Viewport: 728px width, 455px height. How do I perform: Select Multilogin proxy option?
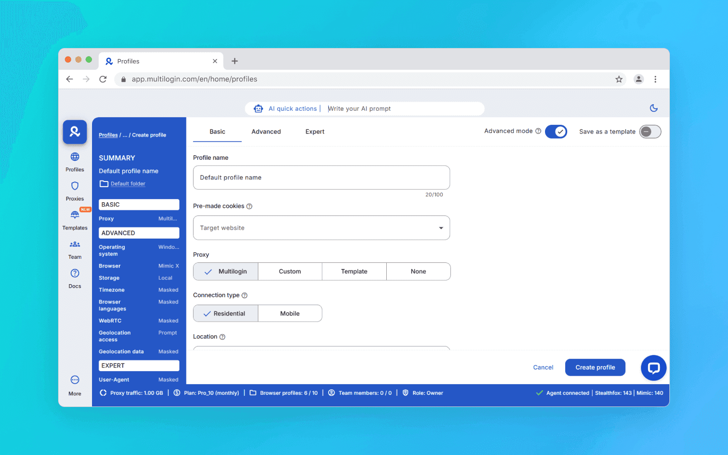pos(225,271)
